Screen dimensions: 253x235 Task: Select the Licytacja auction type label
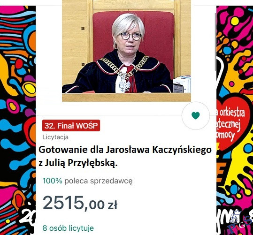[55, 137]
